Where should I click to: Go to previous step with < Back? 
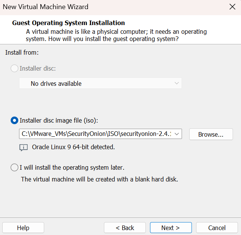(x=125, y=228)
